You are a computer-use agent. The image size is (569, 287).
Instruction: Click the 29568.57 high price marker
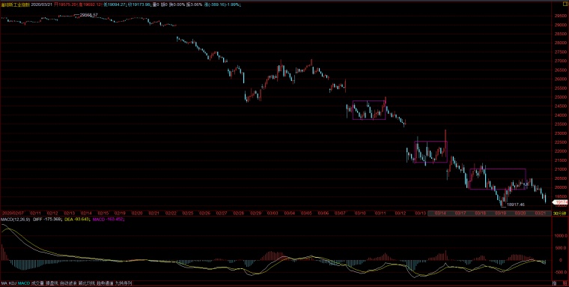(x=89, y=15)
